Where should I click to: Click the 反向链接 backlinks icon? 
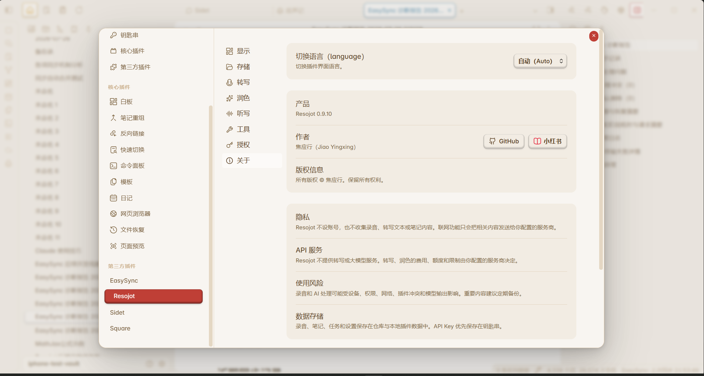(113, 133)
